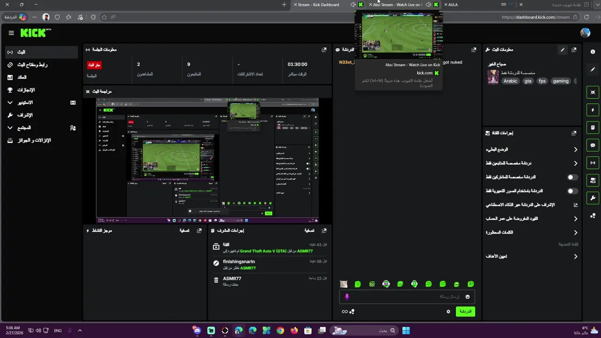Open emoji picker in chat input
This screenshot has width=601, height=338.
467,297
